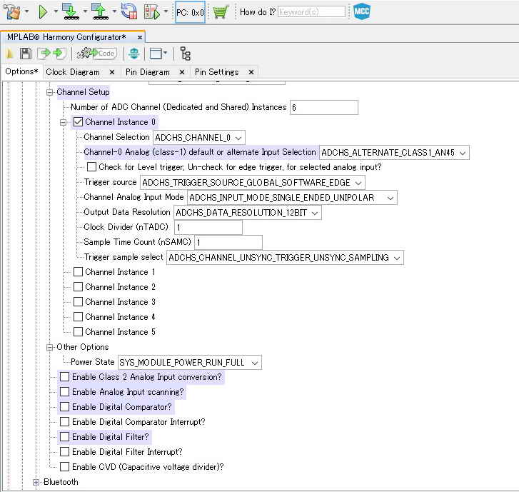
Task: Enable Channel Instance 2 checkbox
Action: pos(78,287)
